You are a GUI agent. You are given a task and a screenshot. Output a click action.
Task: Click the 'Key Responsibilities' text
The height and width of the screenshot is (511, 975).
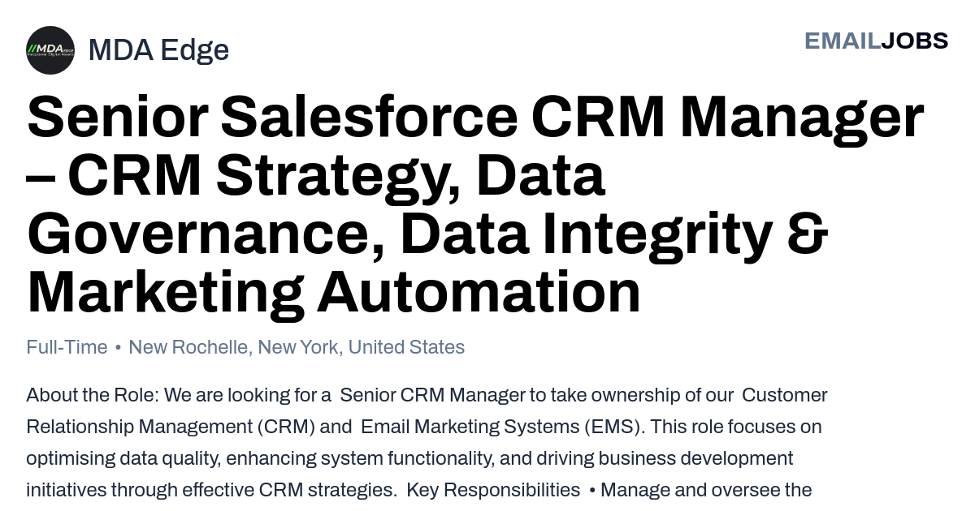[x=493, y=490]
